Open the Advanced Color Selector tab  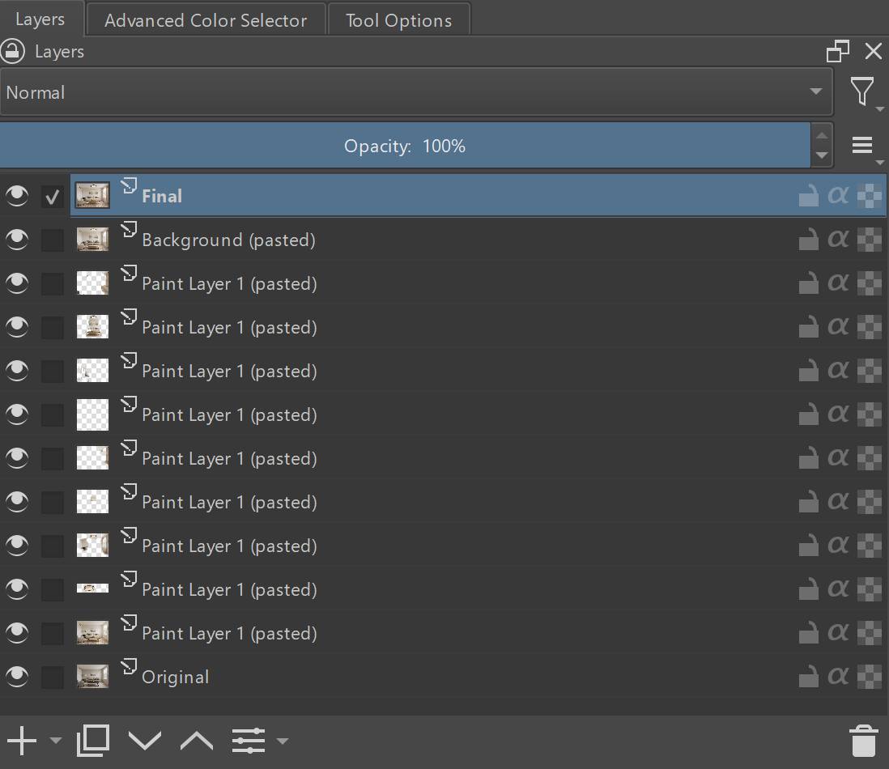pyautogui.click(x=206, y=20)
